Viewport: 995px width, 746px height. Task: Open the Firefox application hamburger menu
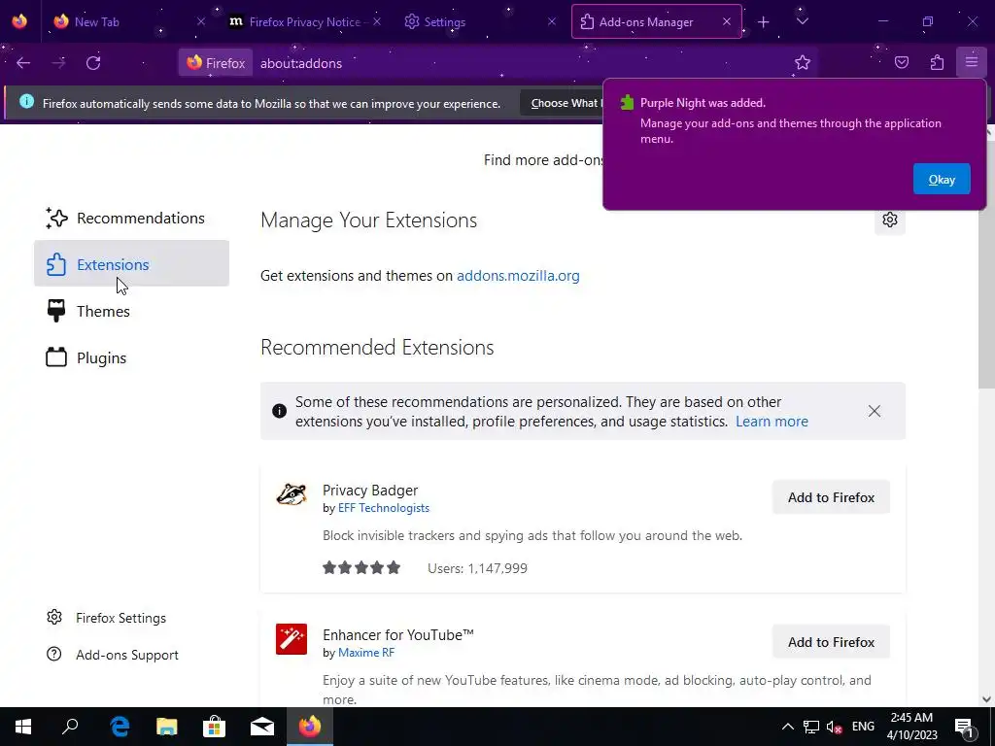(x=972, y=62)
